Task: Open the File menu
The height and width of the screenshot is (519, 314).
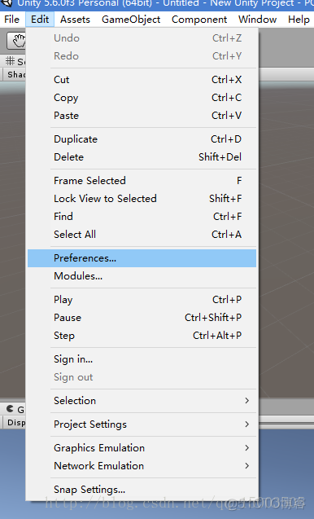Action: click(12, 20)
